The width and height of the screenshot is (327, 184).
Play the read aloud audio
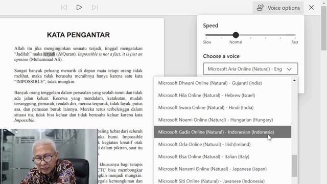(x=79, y=8)
